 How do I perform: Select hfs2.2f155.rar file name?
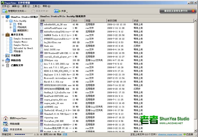click(x=52, y=50)
